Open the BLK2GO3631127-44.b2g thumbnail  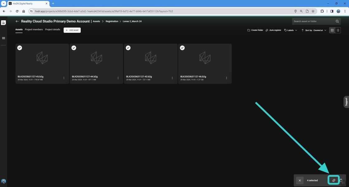click(96, 58)
